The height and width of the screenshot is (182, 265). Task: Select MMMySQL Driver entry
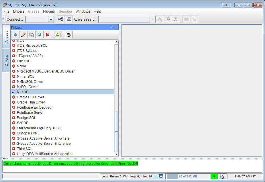62,81
